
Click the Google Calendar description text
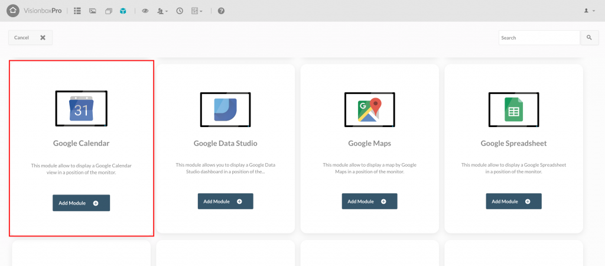click(x=81, y=169)
